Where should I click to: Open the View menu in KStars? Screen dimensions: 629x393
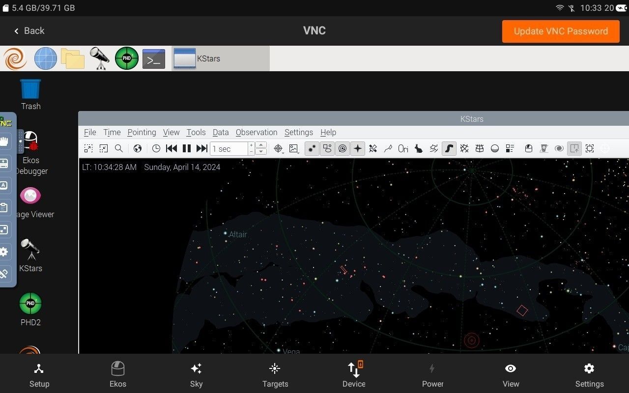pos(172,132)
